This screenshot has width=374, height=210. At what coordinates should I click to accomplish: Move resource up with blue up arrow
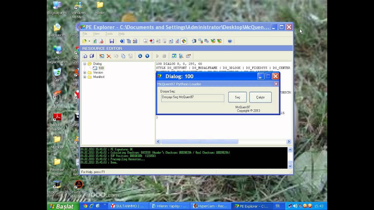[x=147, y=56]
